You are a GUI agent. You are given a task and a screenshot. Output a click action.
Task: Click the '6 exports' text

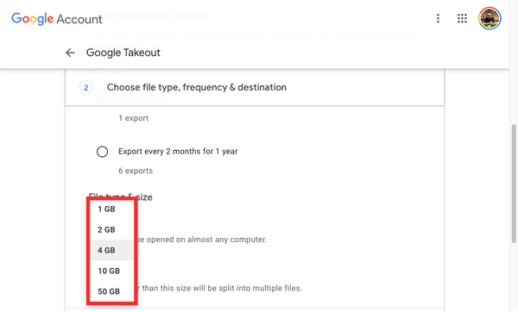136,171
